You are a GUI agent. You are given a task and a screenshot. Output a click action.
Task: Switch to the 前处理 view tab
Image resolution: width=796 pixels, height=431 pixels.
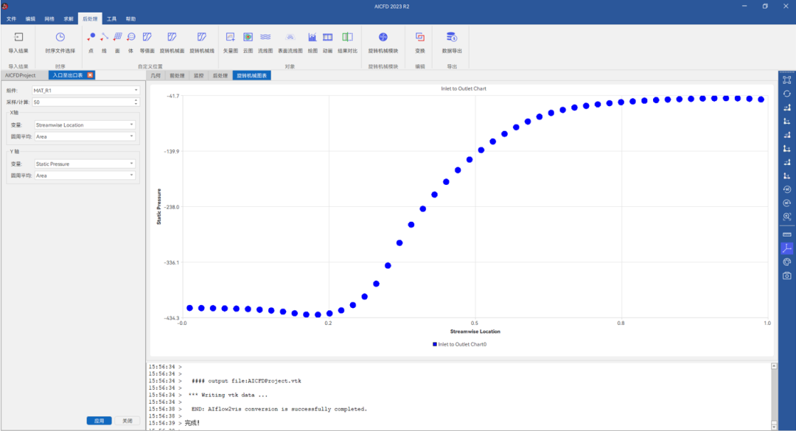point(177,76)
